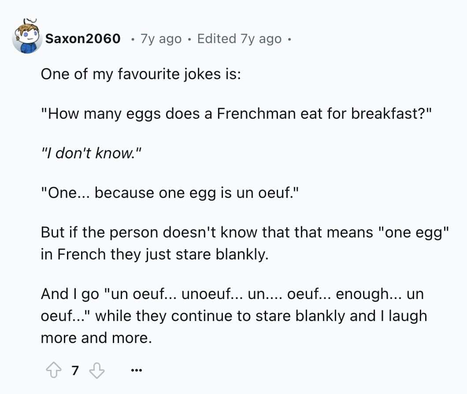This screenshot has height=394, width=467.
Task: Click the vote count number 7
Action: coord(74,372)
